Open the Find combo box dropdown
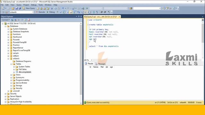Screen dimensions: 205x115 (160, 9)
